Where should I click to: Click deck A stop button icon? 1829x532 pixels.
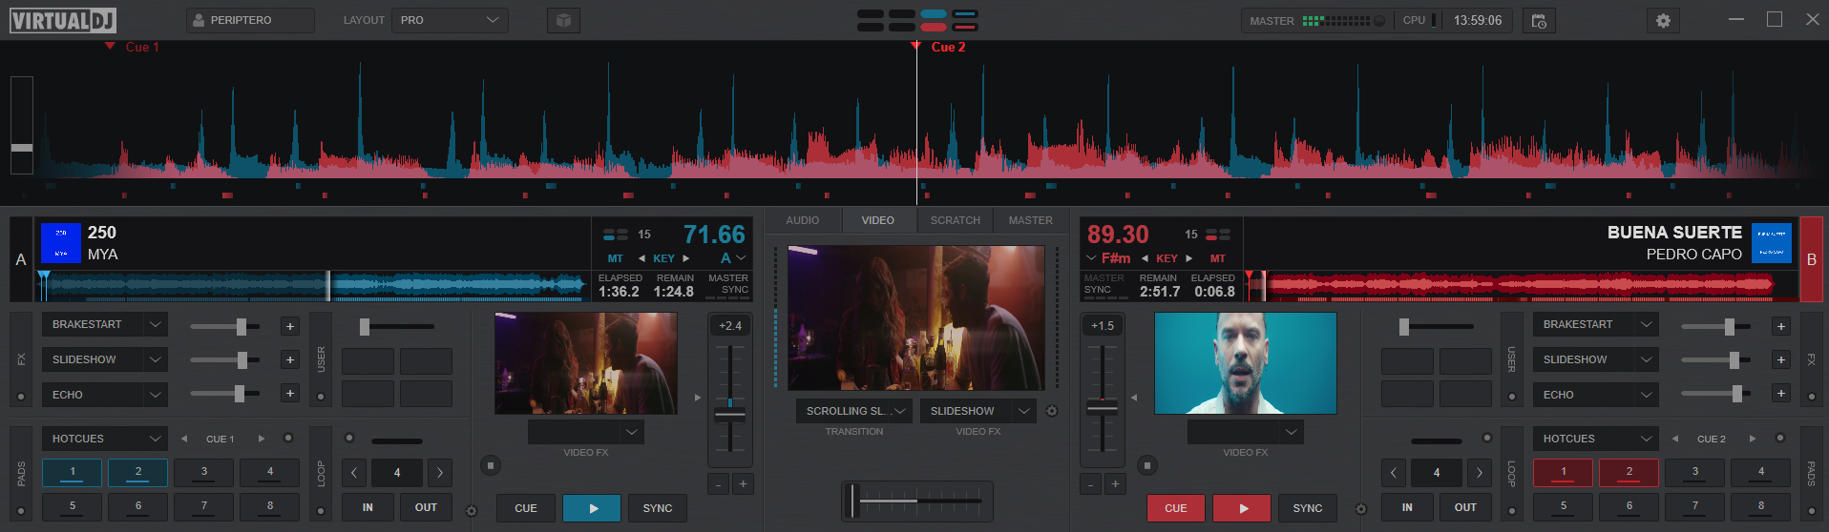491,465
